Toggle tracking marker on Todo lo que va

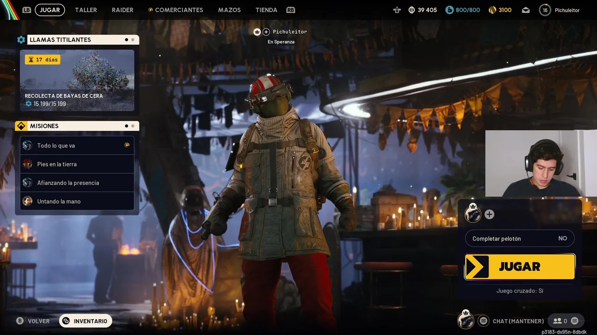click(127, 145)
